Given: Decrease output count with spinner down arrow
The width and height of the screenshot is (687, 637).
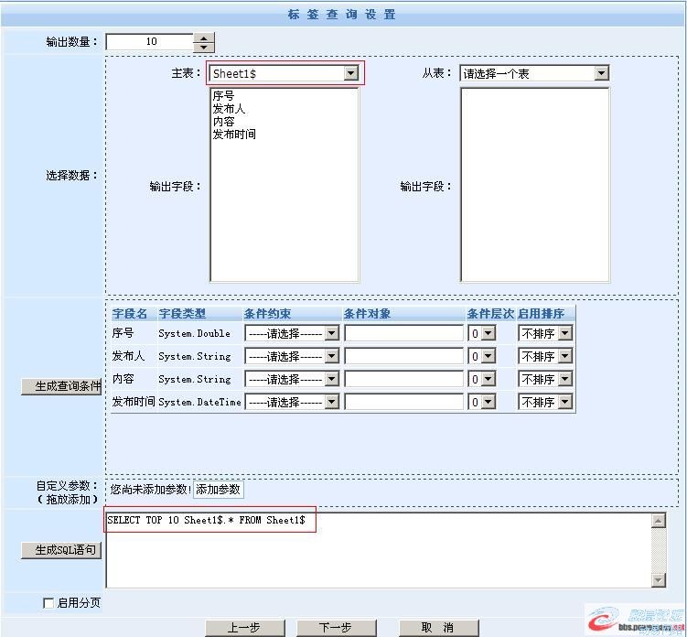Looking at the screenshot, I should pos(204,47).
